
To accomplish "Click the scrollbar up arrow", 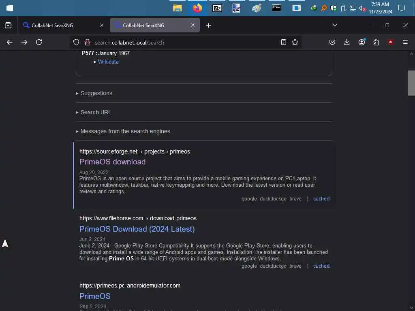I will [x=411, y=54].
